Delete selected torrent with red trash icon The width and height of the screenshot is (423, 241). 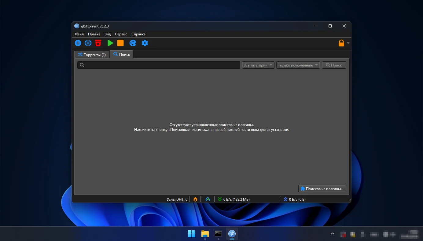click(98, 43)
